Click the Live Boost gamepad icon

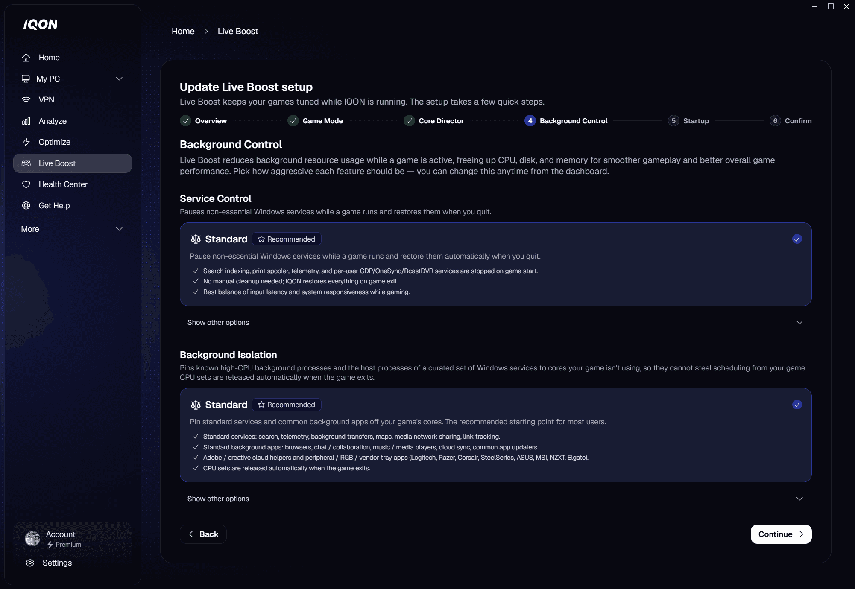pyautogui.click(x=26, y=163)
